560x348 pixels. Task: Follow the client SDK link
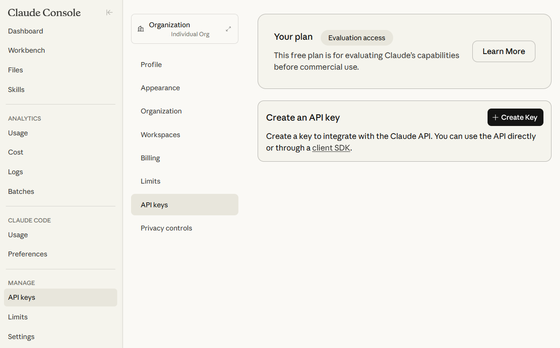point(331,148)
